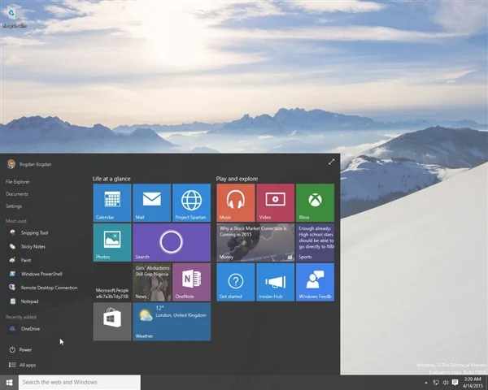
Task: Open the Photos tile
Action: [x=112, y=242]
